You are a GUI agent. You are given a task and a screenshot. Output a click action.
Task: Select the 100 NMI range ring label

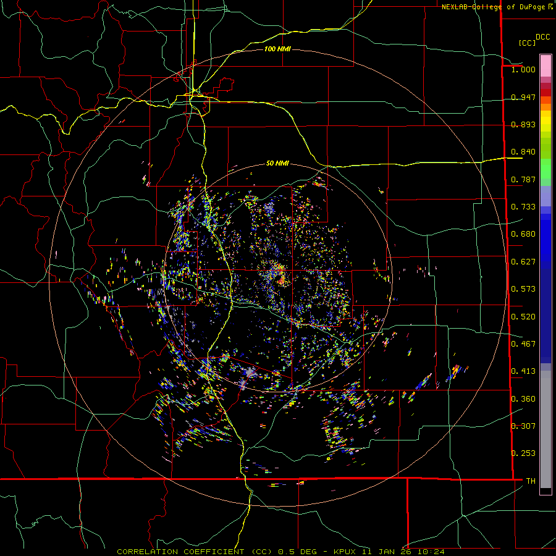277,49
